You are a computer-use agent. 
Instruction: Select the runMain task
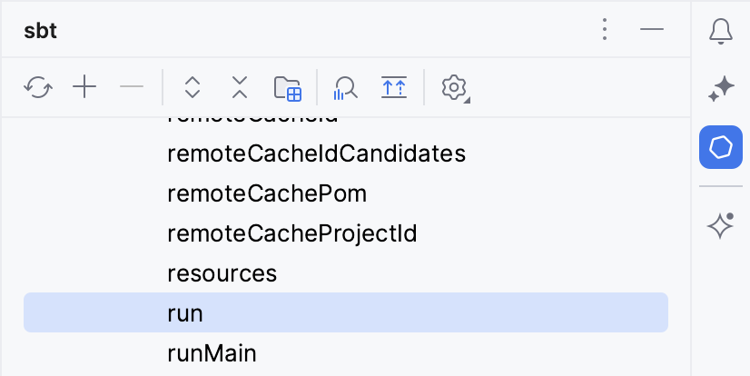212,352
